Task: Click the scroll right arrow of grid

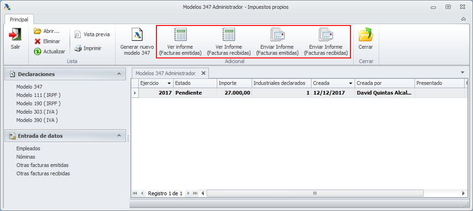Action: [x=464, y=193]
